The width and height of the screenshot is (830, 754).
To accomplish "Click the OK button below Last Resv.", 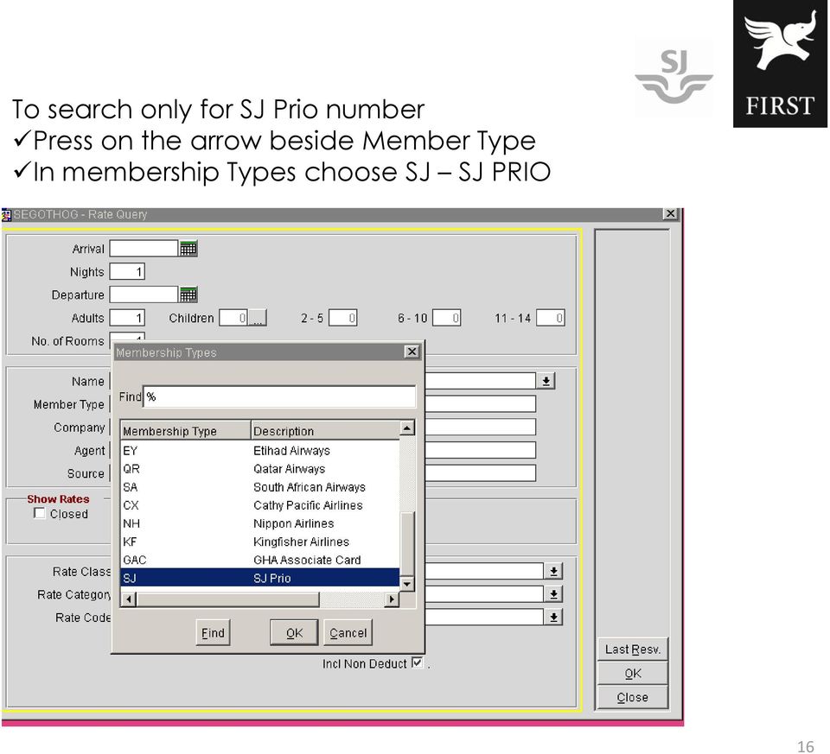I will [x=633, y=673].
